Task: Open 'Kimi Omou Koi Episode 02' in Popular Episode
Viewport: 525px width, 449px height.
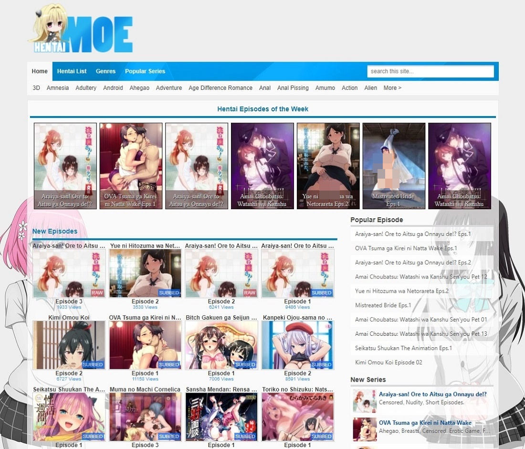Action: (388, 363)
